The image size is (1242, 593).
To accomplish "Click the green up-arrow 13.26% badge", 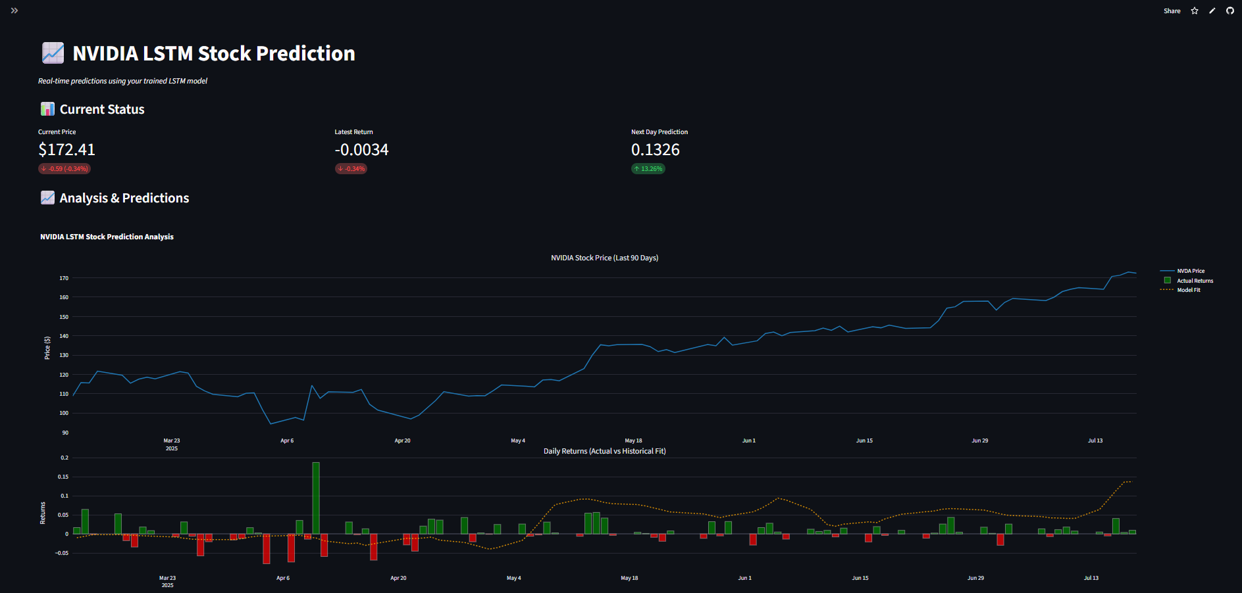I will pos(648,168).
